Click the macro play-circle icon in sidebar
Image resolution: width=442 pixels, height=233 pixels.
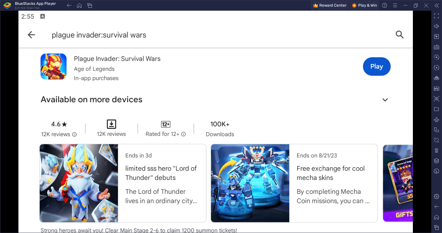point(436,57)
